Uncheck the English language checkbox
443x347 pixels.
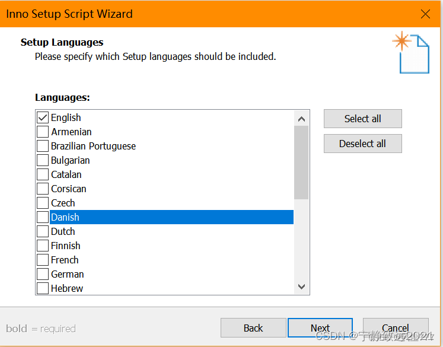click(43, 117)
